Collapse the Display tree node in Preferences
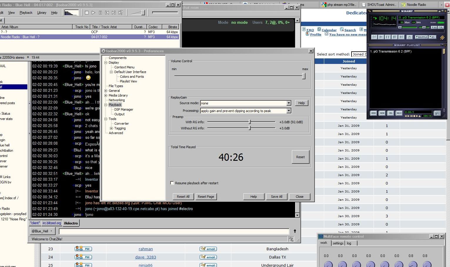The image size is (450, 267). [106, 62]
